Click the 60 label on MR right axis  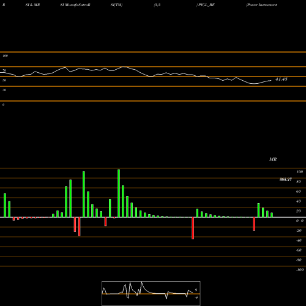click(299, 192)
